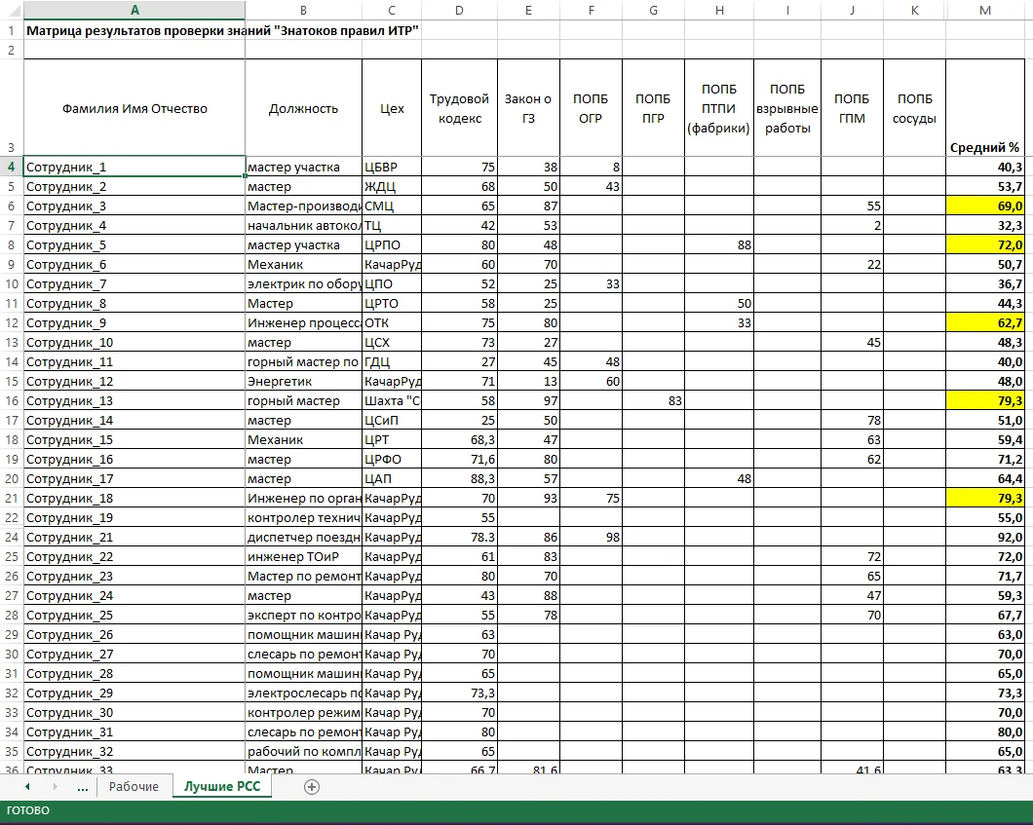
Task: Click the 'ЖДЦ' workshop cell
Action: (x=392, y=187)
